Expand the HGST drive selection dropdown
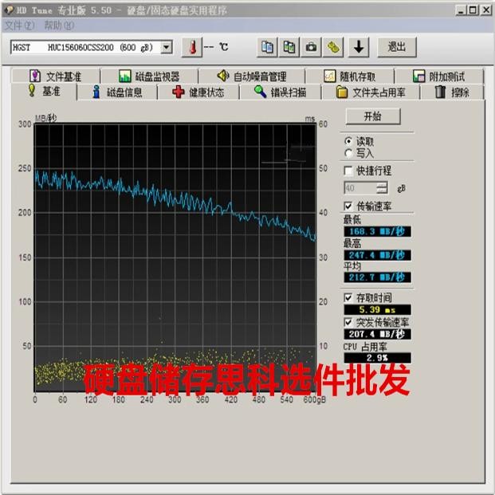Screen dimensions: 495x495 coord(167,47)
